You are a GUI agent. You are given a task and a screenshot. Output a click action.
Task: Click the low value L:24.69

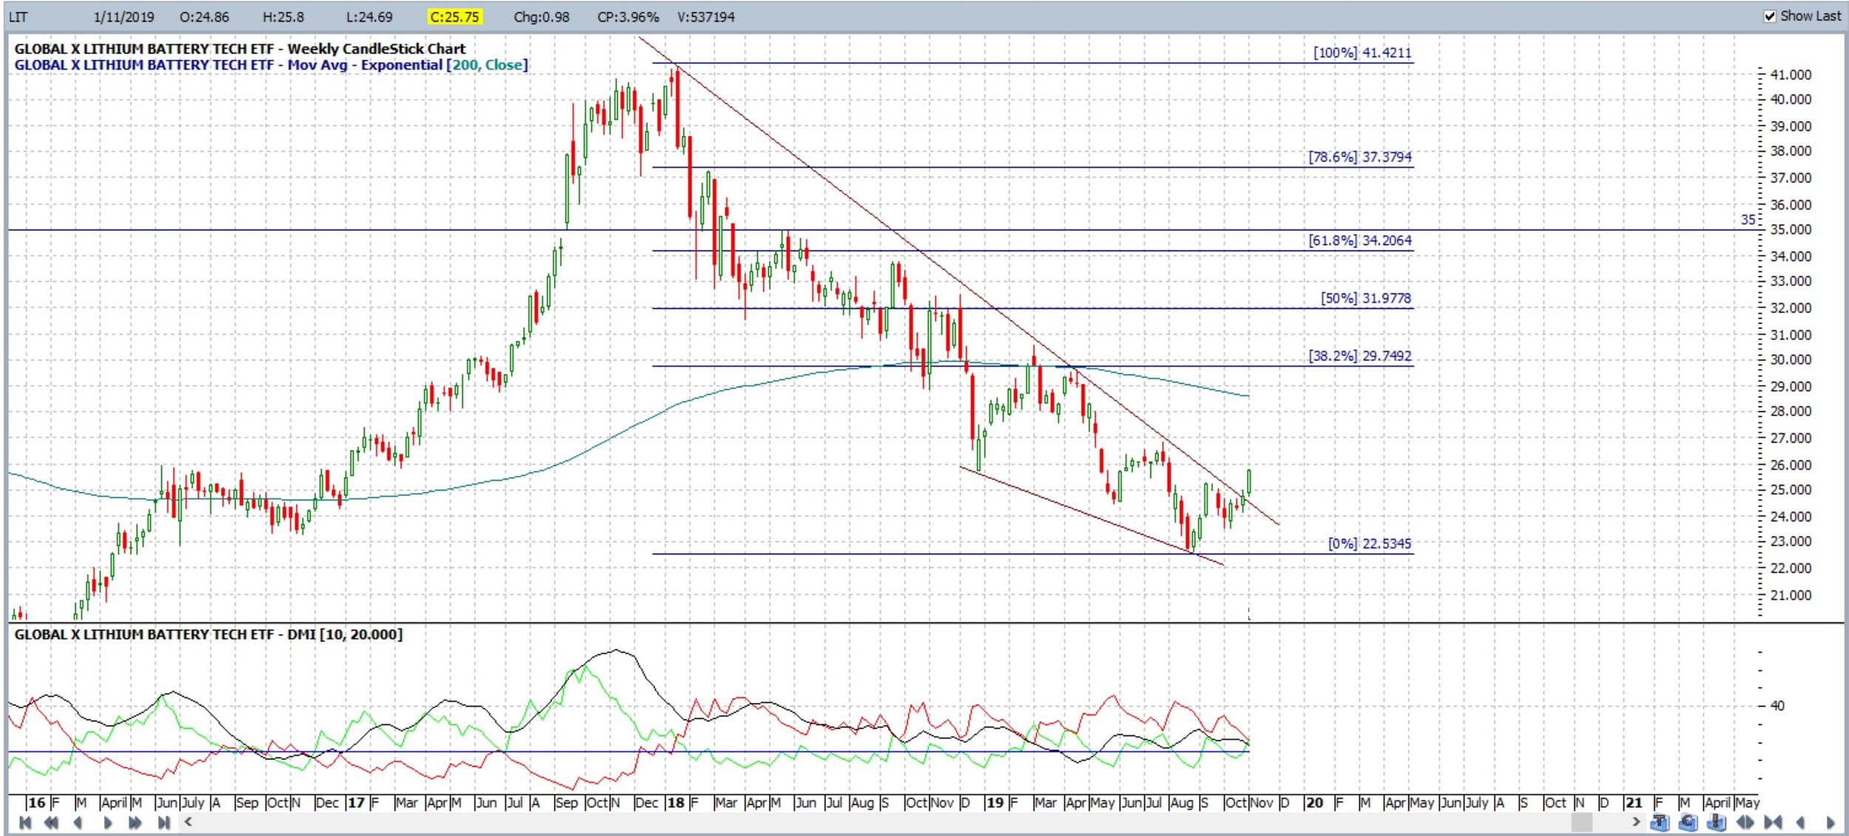(x=369, y=16)
